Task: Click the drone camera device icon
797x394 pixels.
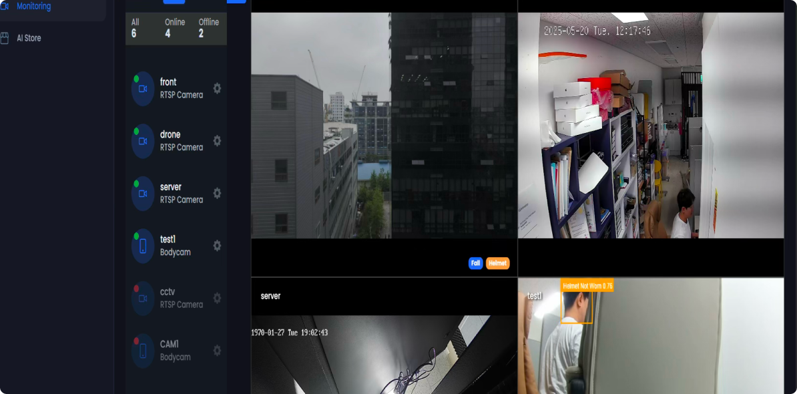Action: point(143,142)
